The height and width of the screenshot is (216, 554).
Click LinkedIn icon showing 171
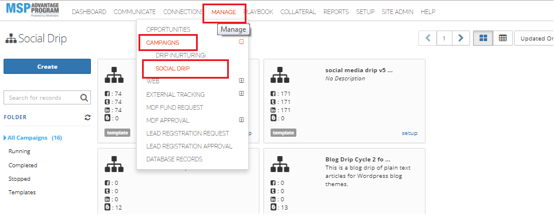pos(273,110)
